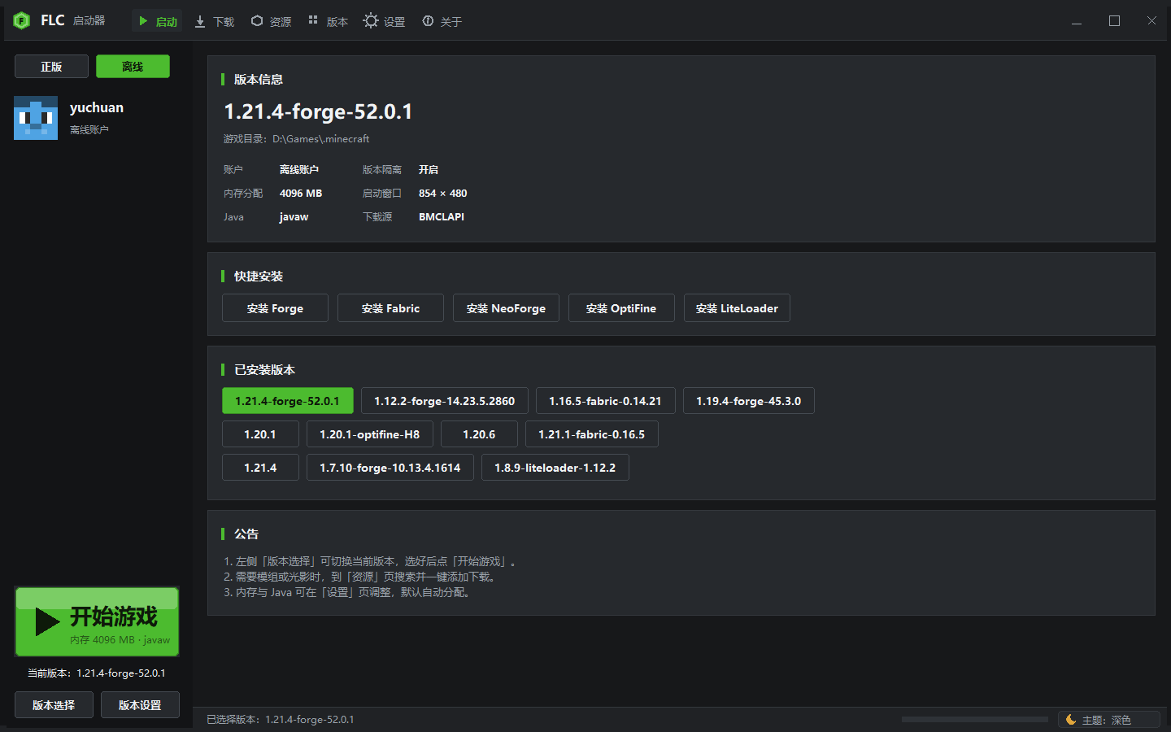This screenshot has height=732, width=1171.
Task: Click the FLC hexagon logo icon
Action: 22,20
